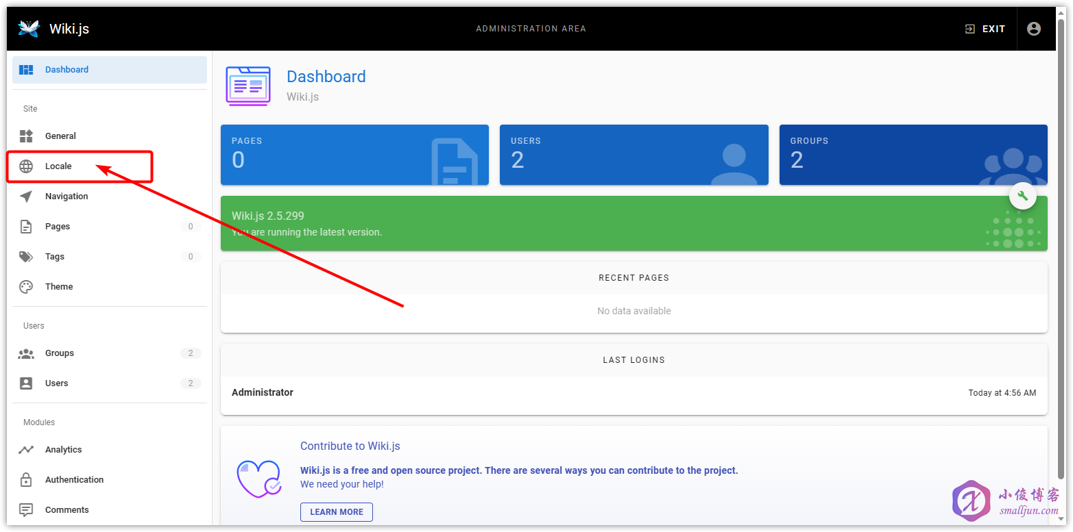
Task: Open the Analytics module label
Action: [x=64, y=450]
